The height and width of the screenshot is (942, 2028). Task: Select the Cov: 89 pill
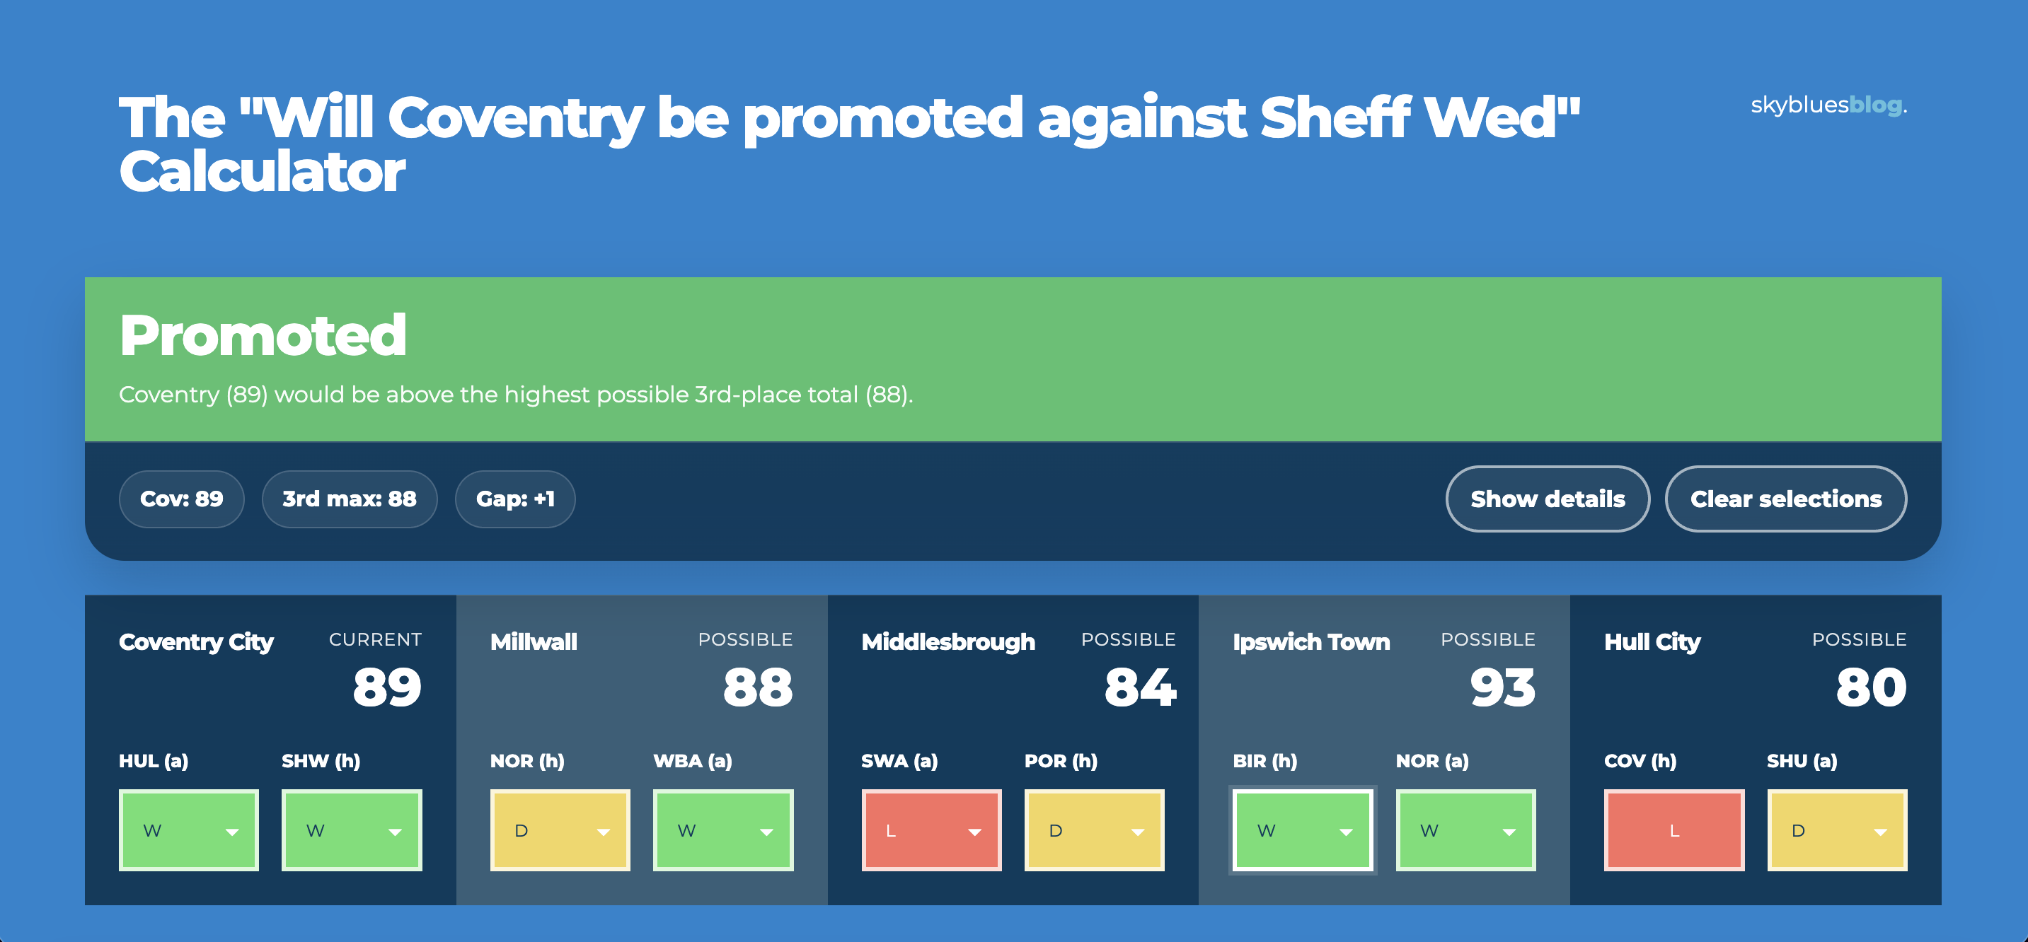(181, 499)
